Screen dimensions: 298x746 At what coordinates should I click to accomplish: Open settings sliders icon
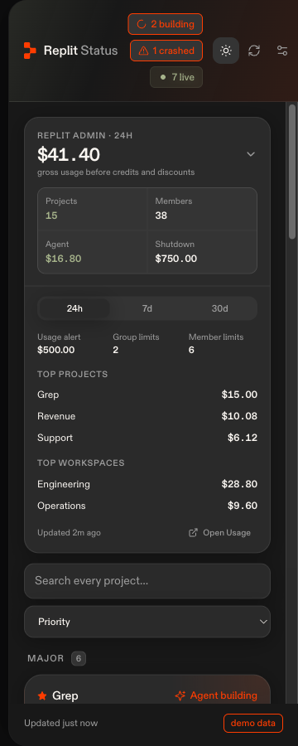(x=282, y=51)
